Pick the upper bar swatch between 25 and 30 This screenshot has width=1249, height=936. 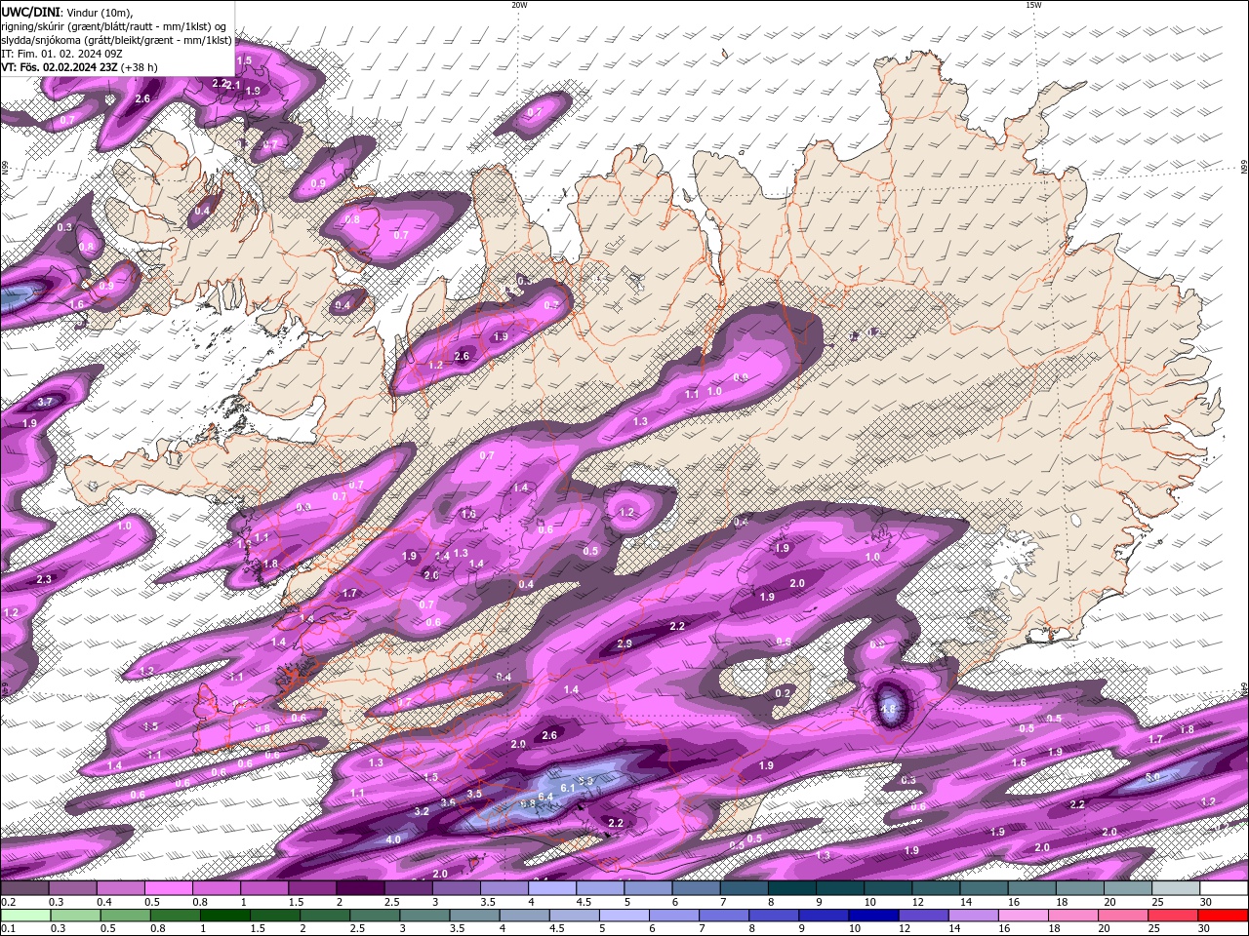tap(1177, 888)
